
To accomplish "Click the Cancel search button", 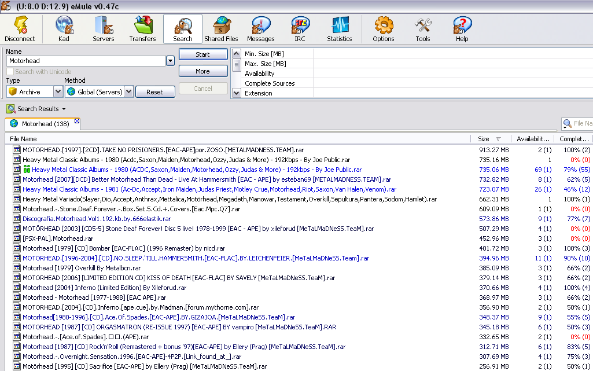I will point(203,89).
